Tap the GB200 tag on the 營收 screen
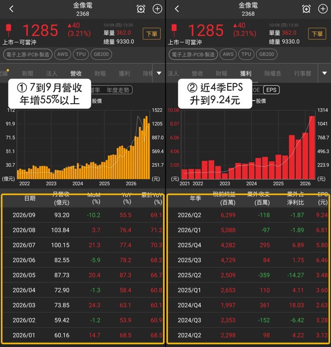 point(101,54)
